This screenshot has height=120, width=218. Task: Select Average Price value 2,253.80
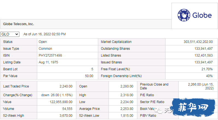pyautogui.click(x=127, y=109)
